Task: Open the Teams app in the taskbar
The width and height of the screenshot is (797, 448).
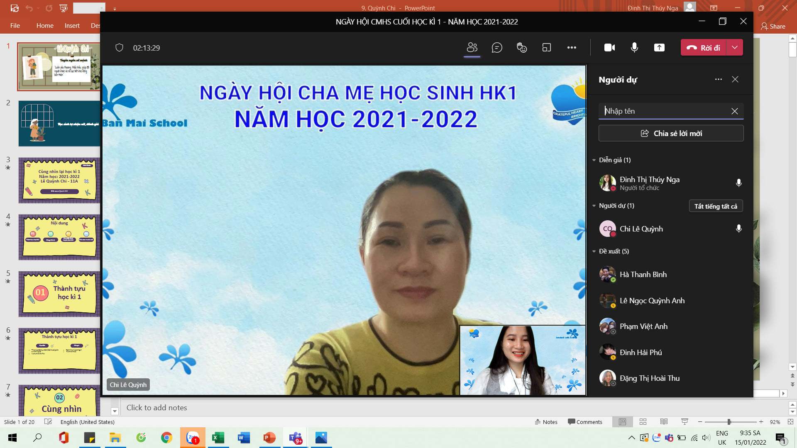Action: pyautogui.click(x=296, y=438)
